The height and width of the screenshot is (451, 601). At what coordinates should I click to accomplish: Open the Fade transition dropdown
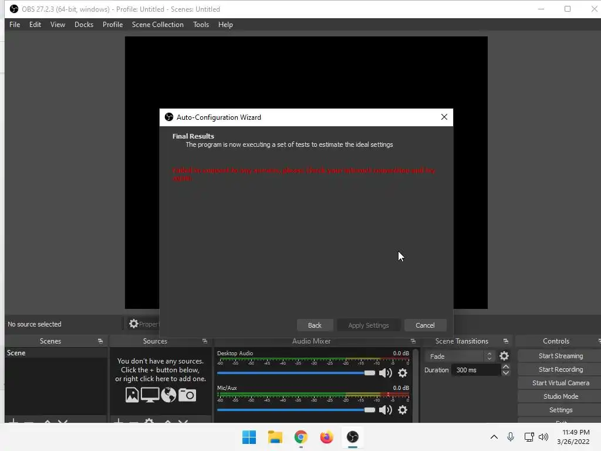click(x=460, y=356)
